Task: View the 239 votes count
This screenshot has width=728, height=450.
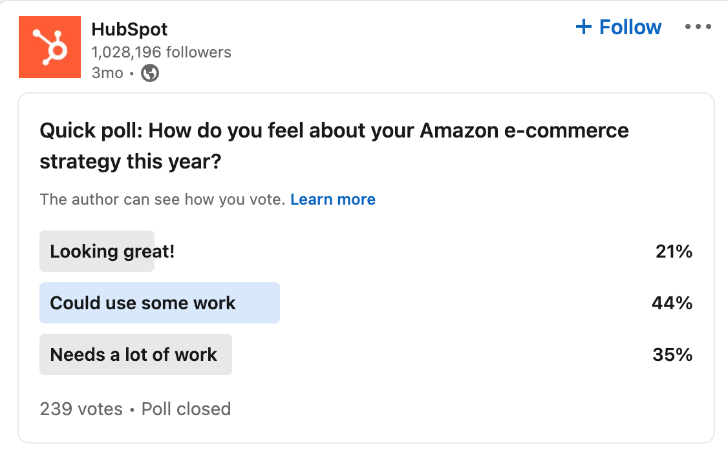Action: coord(81,409)
